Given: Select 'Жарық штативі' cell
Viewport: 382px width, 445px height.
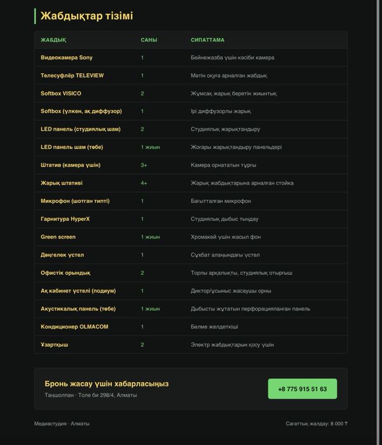Looking at the screenshot, I should pos(62,183).
